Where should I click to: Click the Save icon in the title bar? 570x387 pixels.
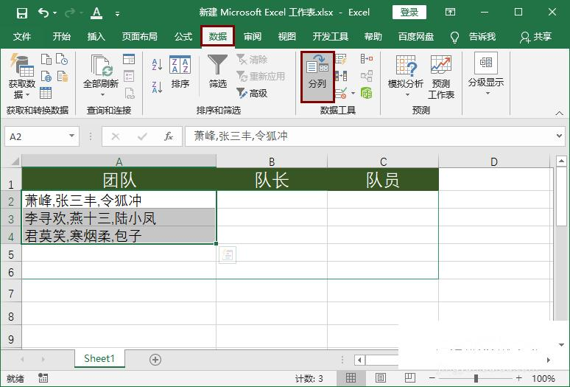(22, 13)
